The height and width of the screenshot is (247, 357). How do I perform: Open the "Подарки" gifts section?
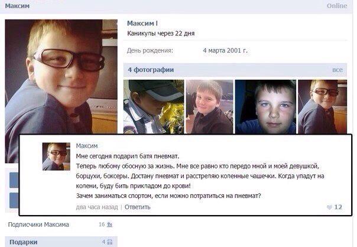coord(24,242)
